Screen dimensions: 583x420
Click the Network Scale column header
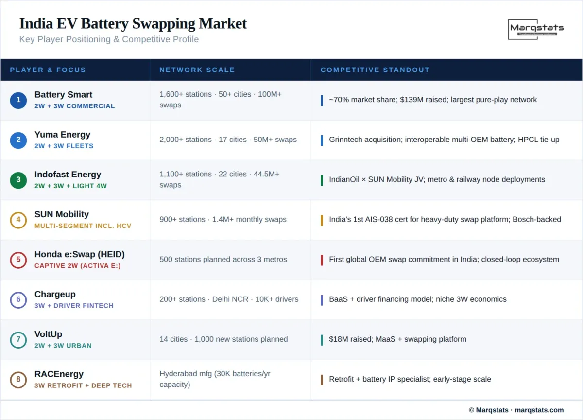[x=197, y=70]
